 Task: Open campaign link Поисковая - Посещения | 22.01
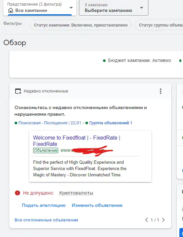(x=50, y=123)
